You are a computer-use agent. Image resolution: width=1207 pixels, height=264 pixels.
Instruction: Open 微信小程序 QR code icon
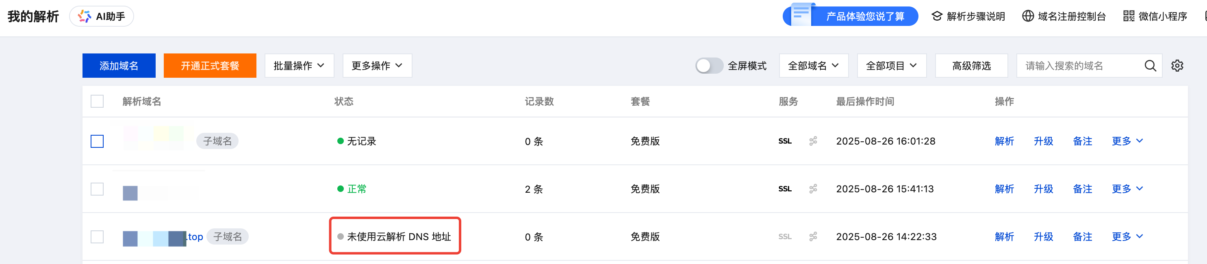pos(1129,16)
